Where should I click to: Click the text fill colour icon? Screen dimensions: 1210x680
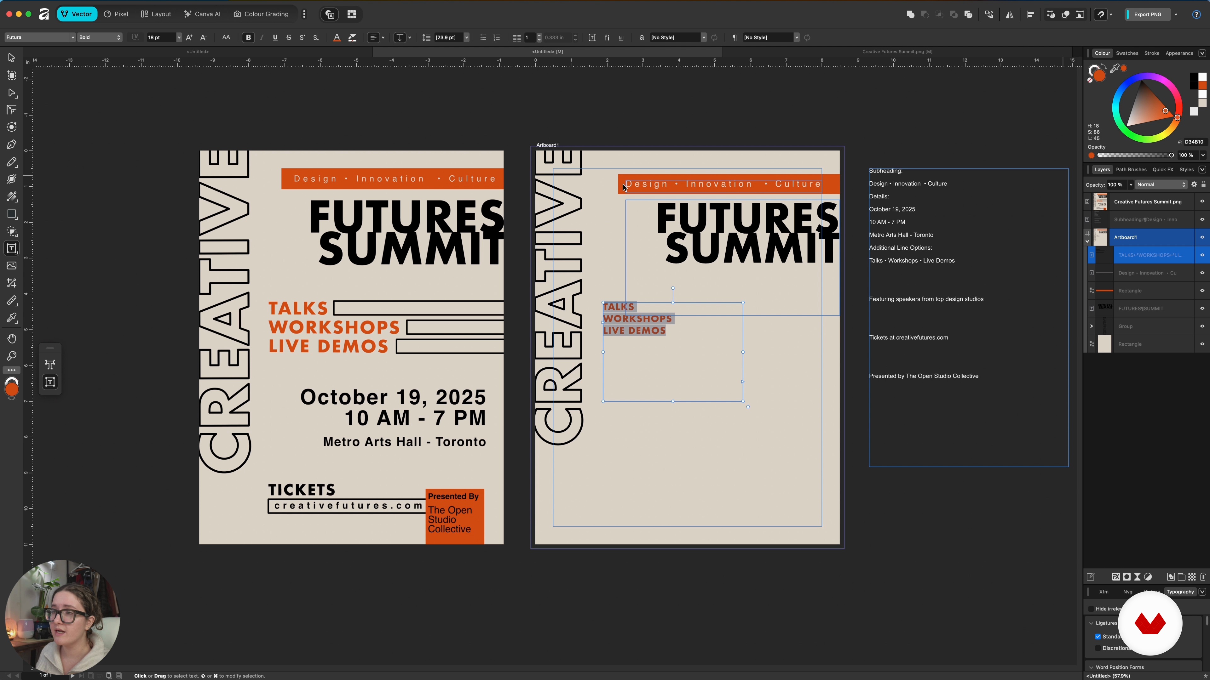click(336, 37)
